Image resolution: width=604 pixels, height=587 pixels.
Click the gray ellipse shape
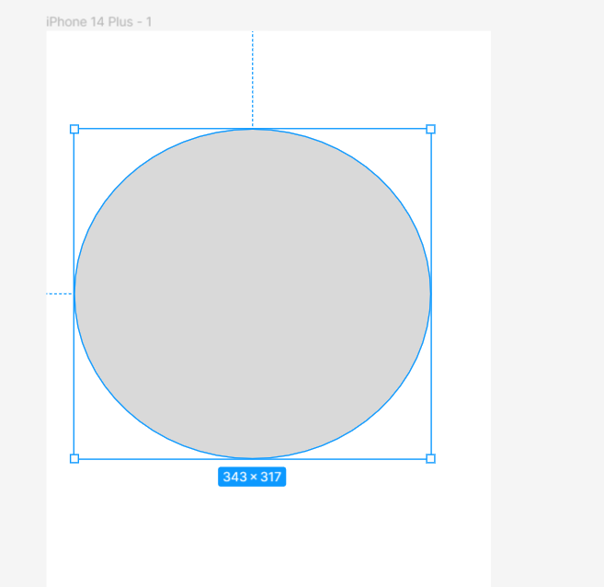(x=252, y=293)
